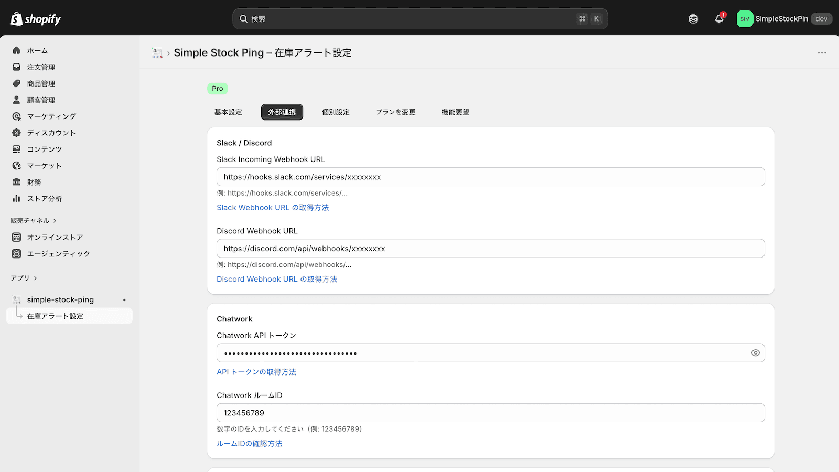Open the 機能要望 tab
839x472 pixels.
point(455,112)
